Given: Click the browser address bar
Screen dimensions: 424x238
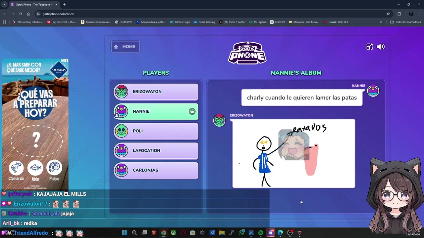Looking at the screenshot, I should [212, 14].
